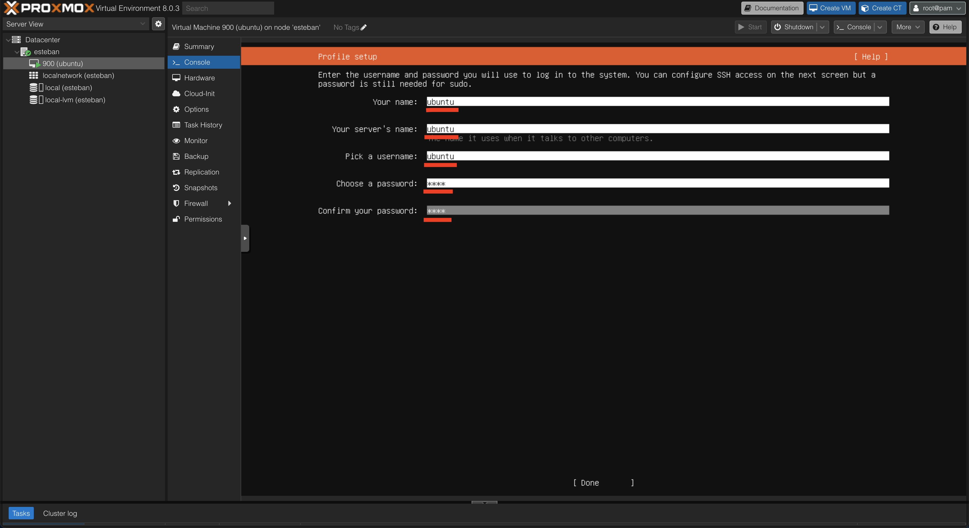Open the Cloud-Init panel
Screen dimensions: 969x528
204,93
